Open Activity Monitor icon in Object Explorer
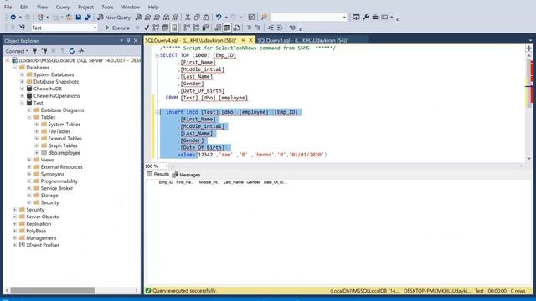Screen dimensions: 536x301 (x=80, y=51)
